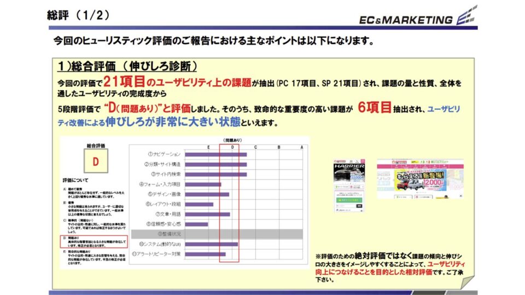Screen dimensions: 525x295
Task: Click the chart label ⑩システム(動的なUI)
Action: [x=160, y=244]
